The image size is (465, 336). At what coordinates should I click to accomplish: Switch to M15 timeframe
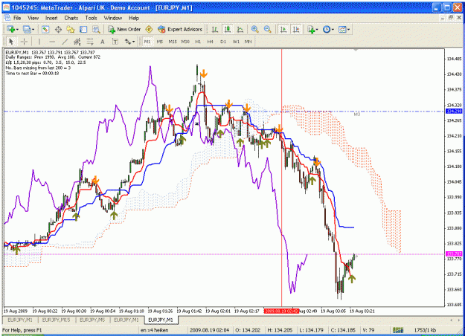(x=173, y=42)
